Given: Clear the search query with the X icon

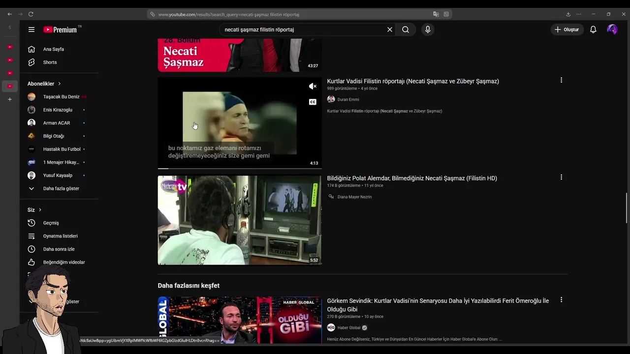Looking at the screenshot, I should [x=390, y=29].
